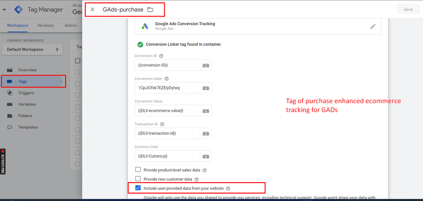Viewport: 423px width, 201px height.
Task: Open the Triggers section in sidebar
Action: tap(26, 93)
